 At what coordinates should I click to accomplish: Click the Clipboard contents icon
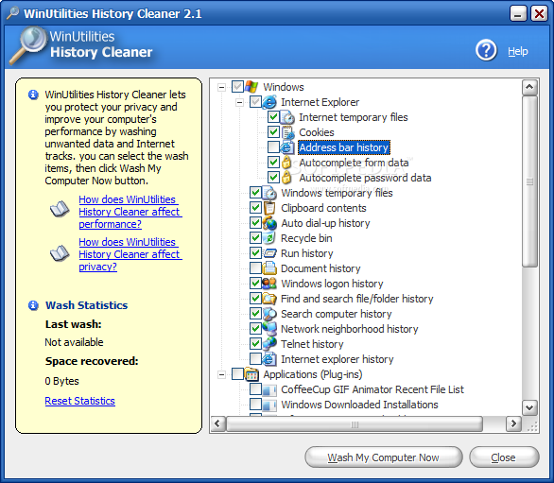click(269, 208)
